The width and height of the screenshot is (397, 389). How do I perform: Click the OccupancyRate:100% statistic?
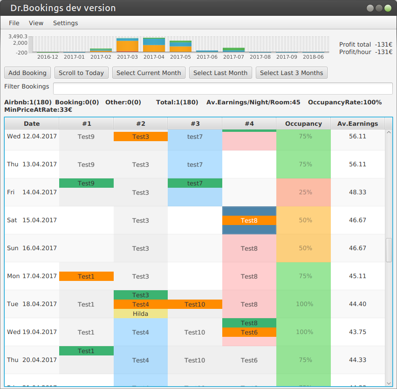coord(345,102)
